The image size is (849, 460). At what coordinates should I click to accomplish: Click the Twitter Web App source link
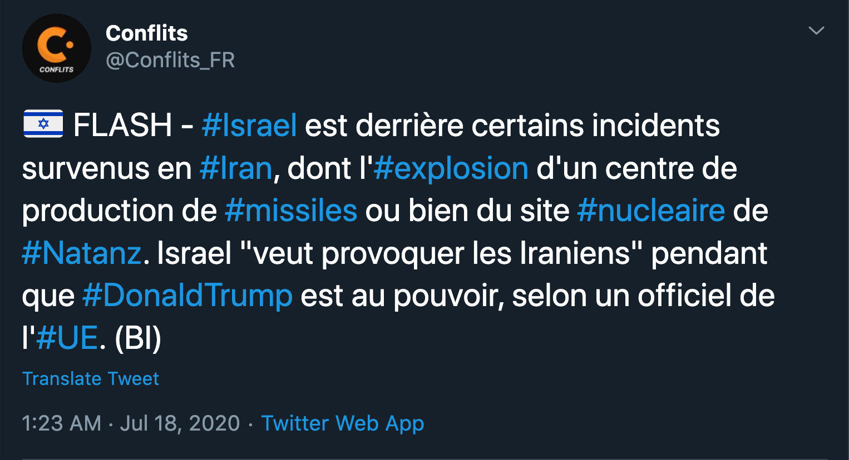[x=343, y=423]
